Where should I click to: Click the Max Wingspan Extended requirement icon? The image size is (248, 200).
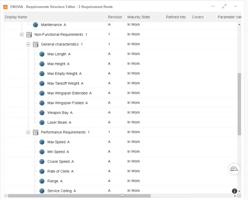point(42,93)
